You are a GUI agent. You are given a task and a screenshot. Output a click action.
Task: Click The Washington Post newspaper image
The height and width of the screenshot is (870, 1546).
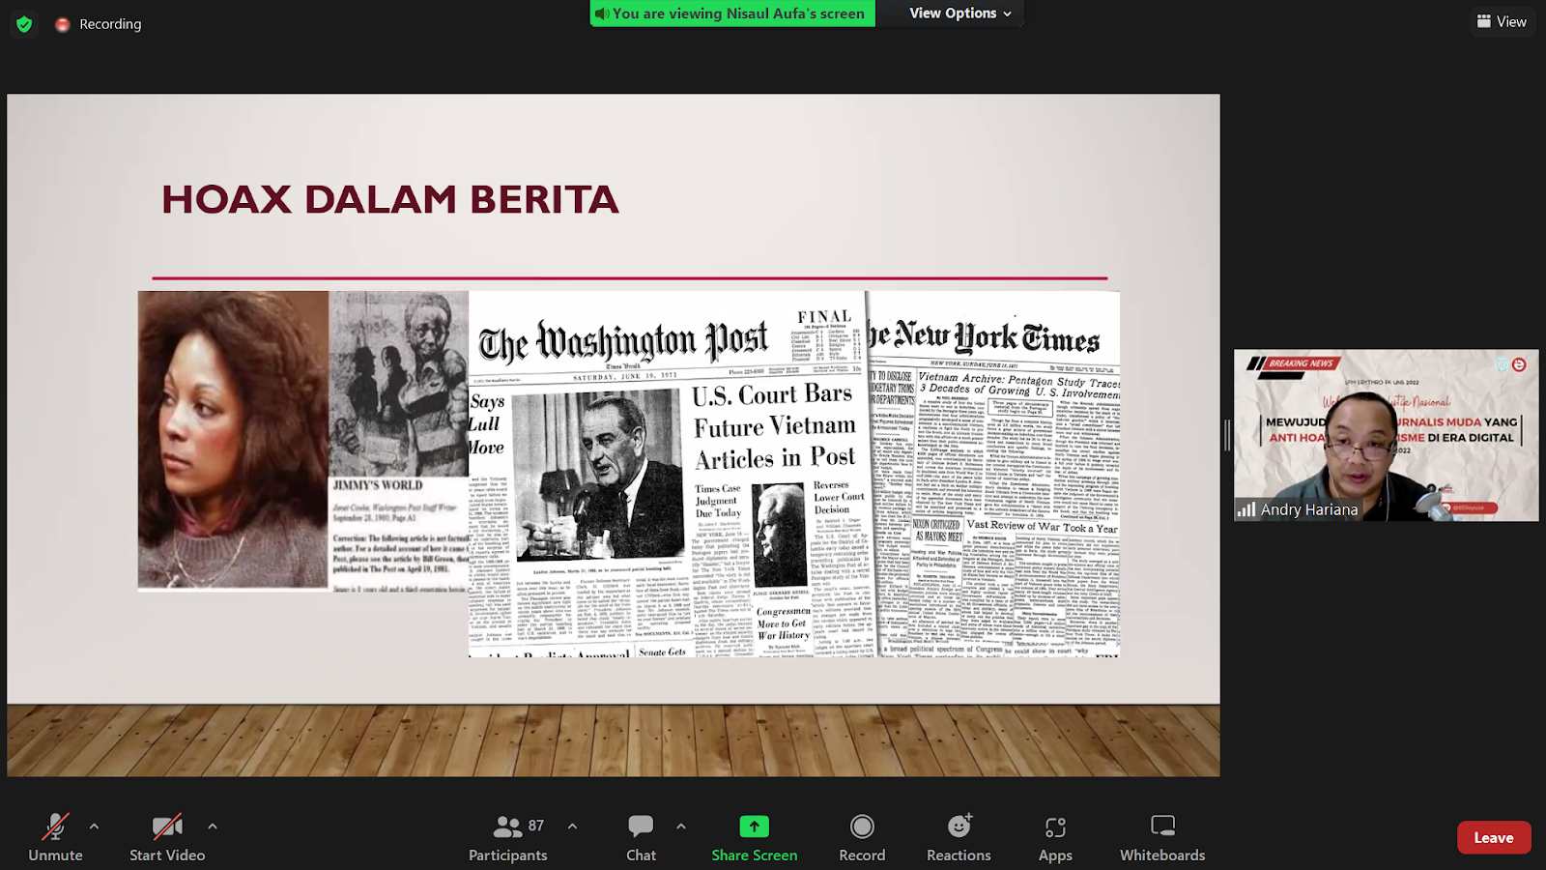pos(669,474)
